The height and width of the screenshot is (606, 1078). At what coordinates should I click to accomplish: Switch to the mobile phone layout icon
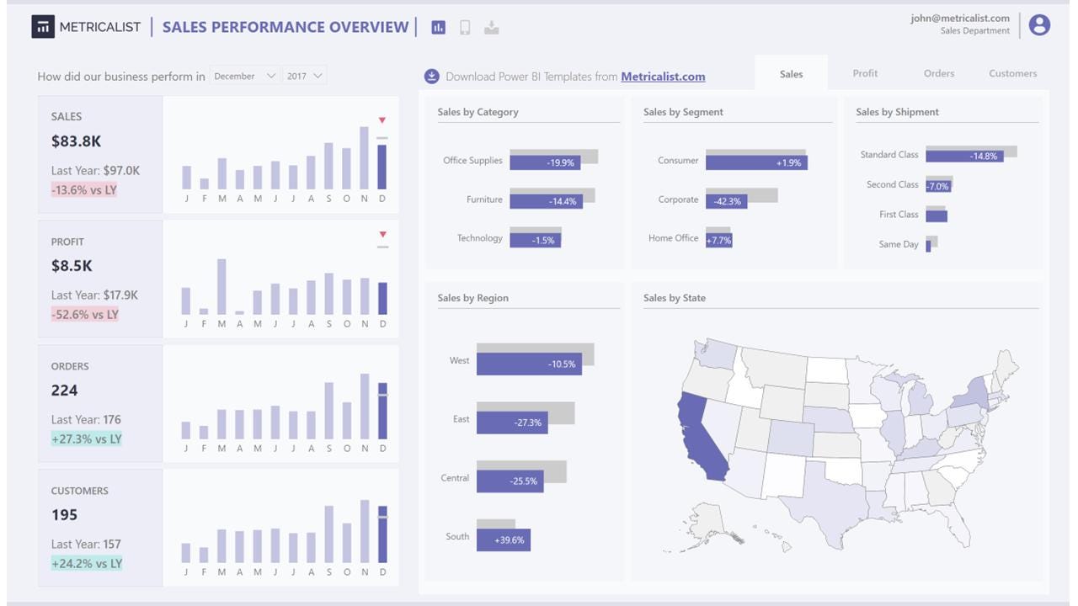click(464, 26)
